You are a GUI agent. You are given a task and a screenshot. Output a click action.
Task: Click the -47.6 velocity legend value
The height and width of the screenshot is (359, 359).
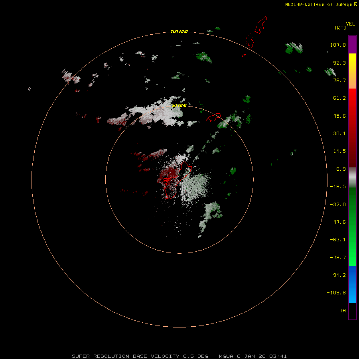(x=338, y=222)
